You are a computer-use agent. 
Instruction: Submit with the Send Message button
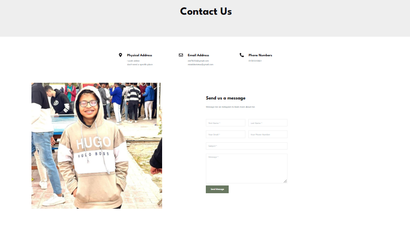[x=217, y=189]
